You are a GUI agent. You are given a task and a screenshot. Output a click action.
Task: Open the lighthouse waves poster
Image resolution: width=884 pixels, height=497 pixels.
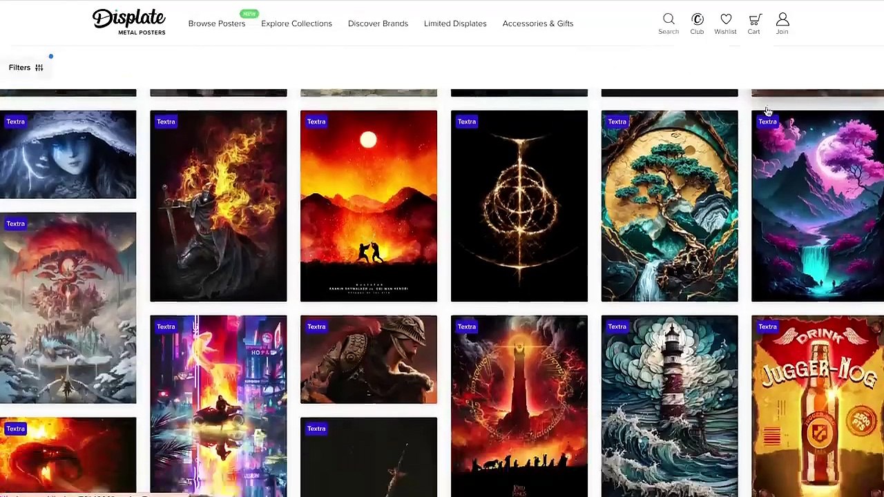[x=669, y=406]
